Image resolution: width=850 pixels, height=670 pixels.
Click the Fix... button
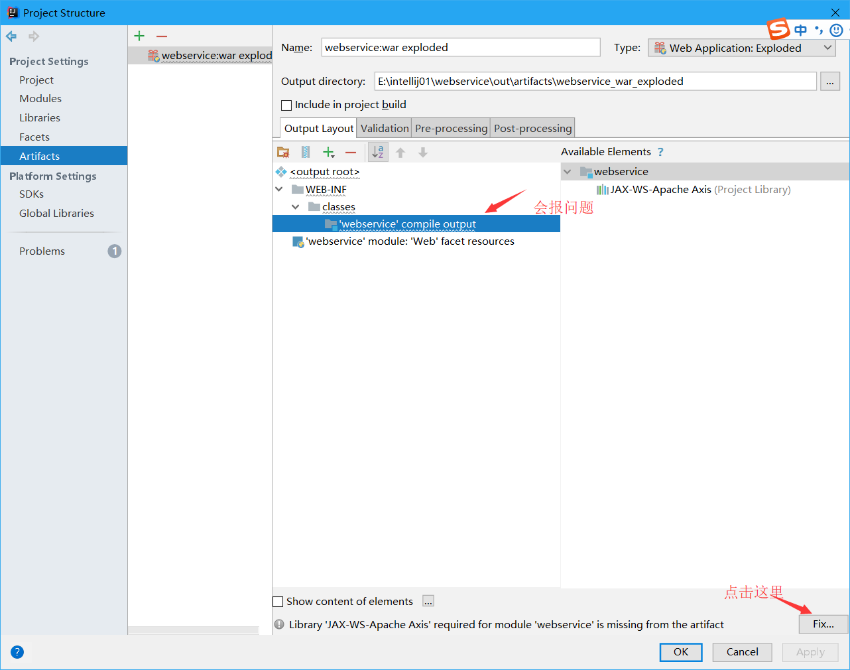tap(823, 624)
